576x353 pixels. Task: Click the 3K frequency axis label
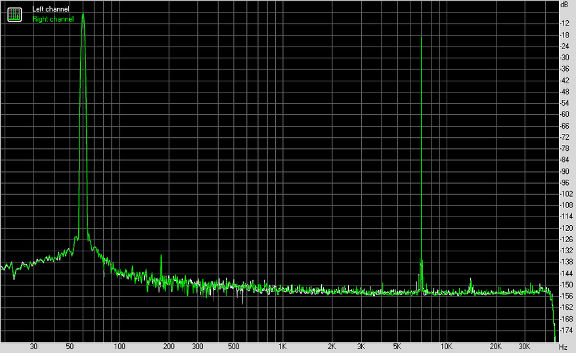tap(361, 346)
